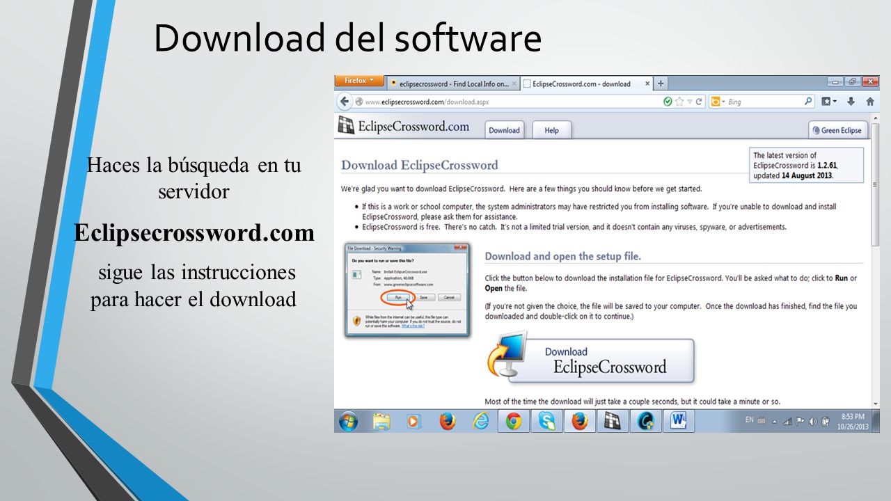Screen dimensions: 891x501
Task: Go to the Firefox home page icon
Action: (x=870, y=102)
